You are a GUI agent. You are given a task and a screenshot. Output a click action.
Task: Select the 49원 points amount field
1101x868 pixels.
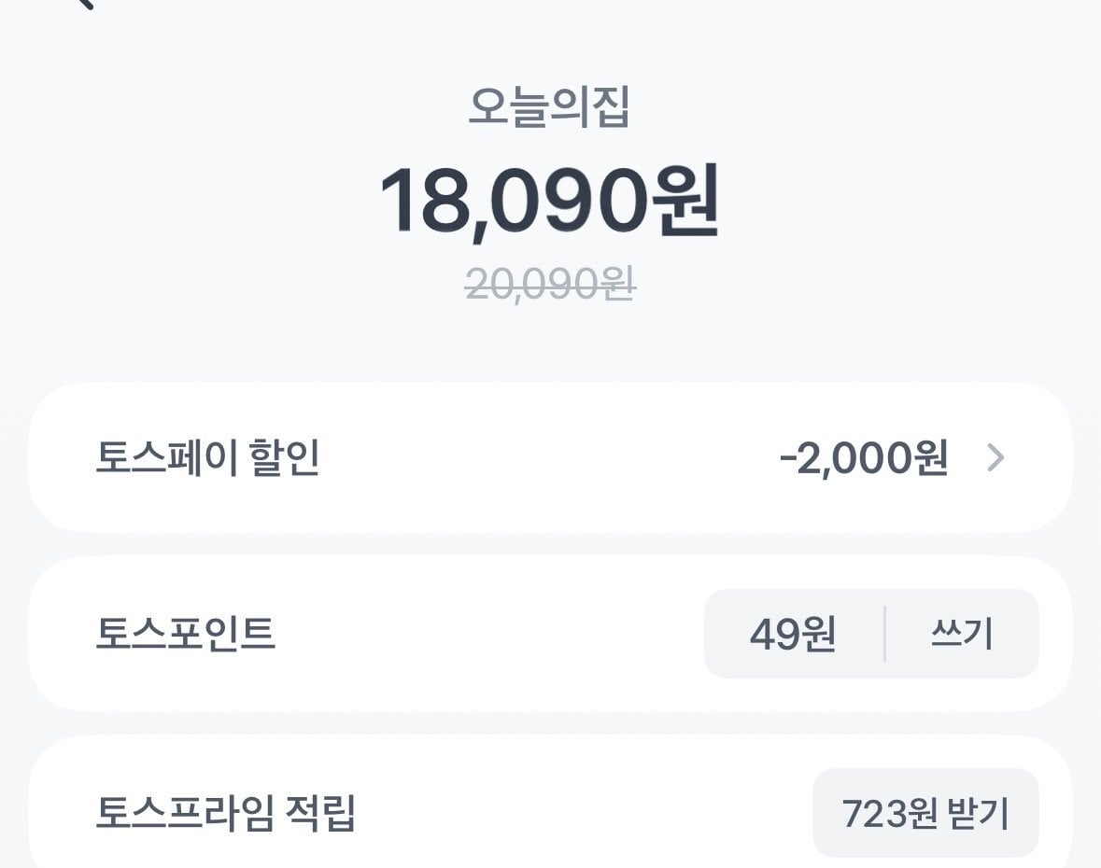coord(793,634)
